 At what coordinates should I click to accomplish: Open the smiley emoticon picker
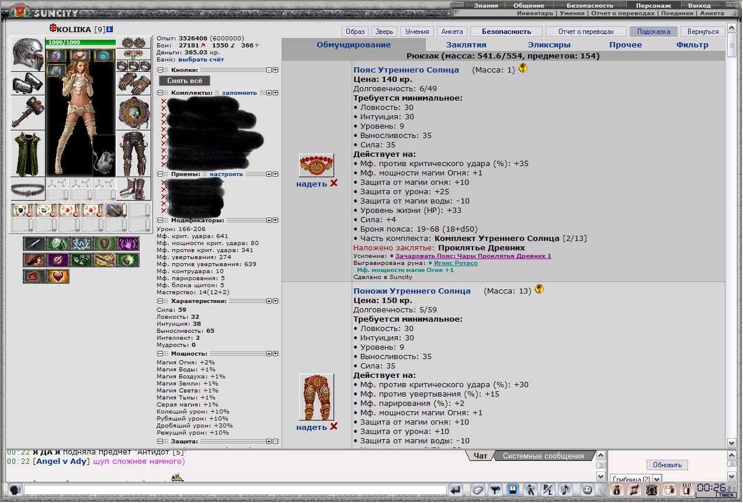586,490
